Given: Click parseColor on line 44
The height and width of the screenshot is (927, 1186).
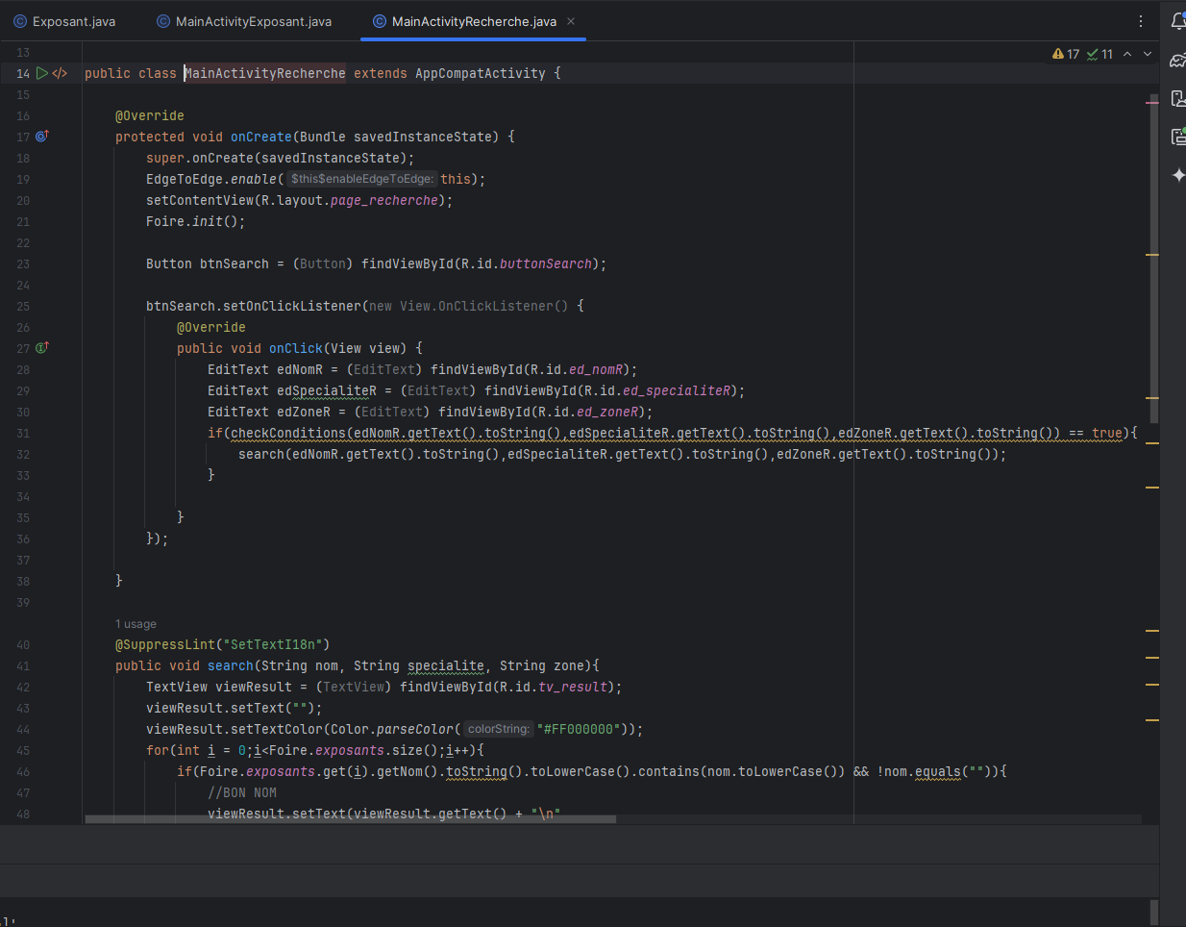Looking at the screenshot, I should [415, 729].
